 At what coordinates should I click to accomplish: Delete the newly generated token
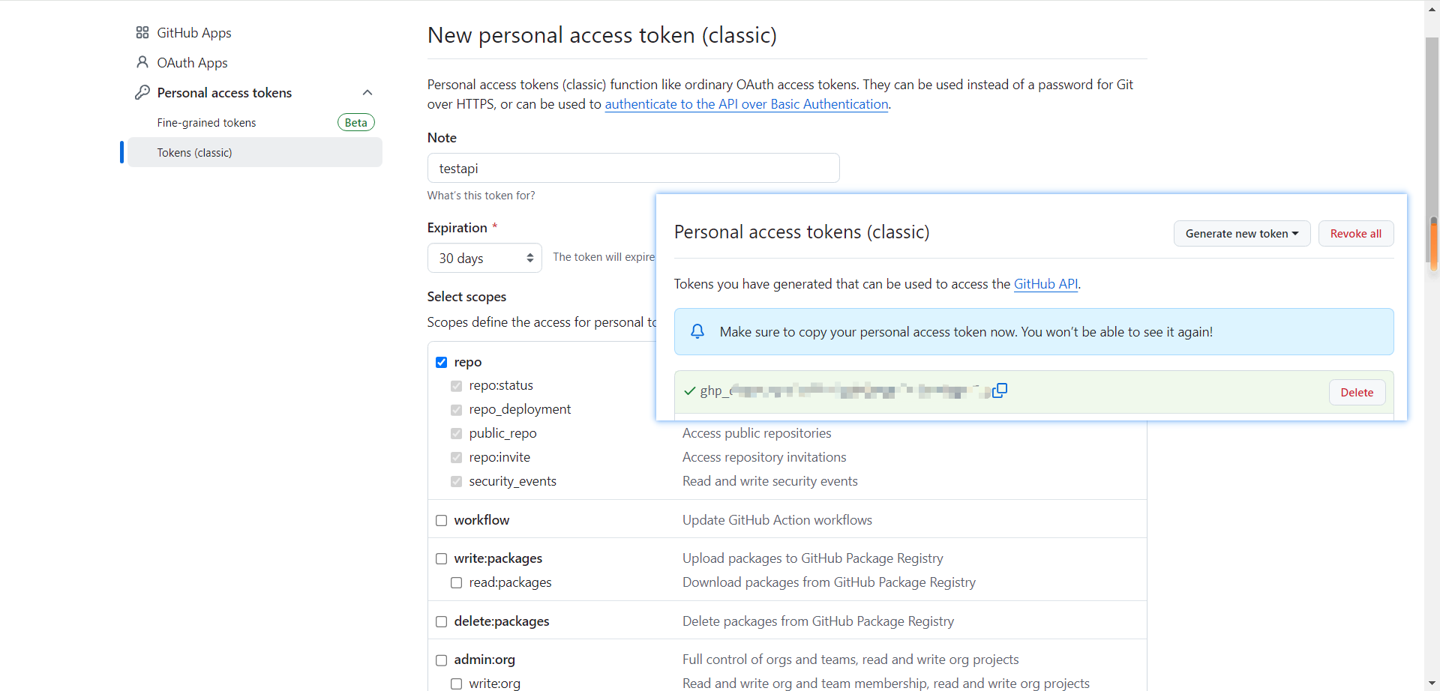click(x=1357, y=393)
